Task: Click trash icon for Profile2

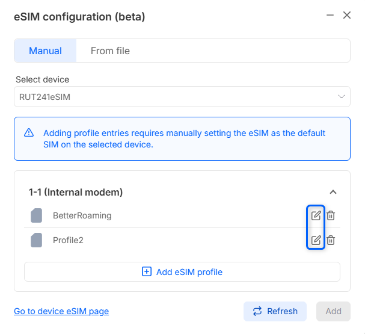Action: pos(331,240)
